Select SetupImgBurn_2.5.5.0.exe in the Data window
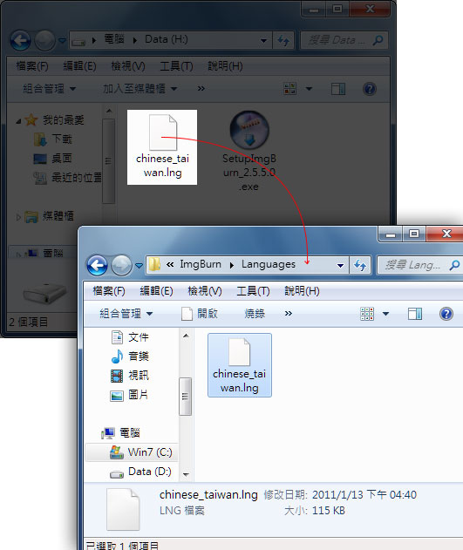Viewport: 463px width, 550px height. pyautogui.click(x=249, y=151)
